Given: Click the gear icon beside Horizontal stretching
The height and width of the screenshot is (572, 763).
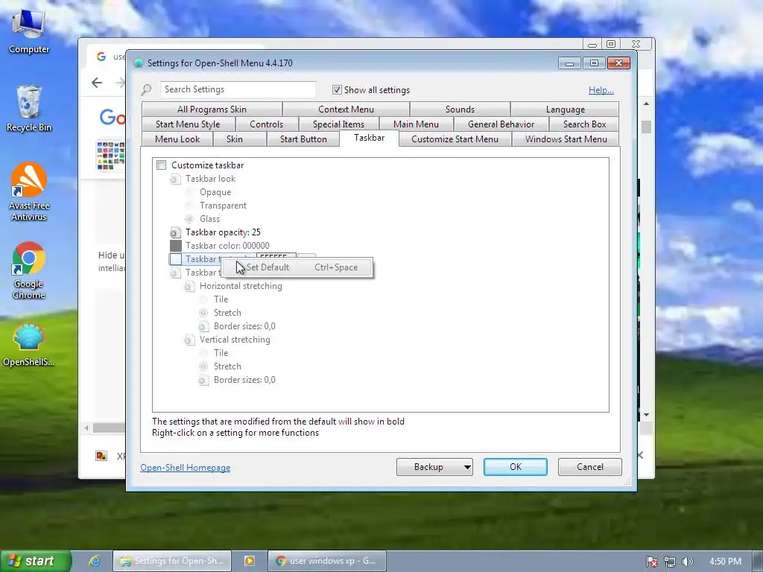Looking at the screenshot, I should click(x=189, y=286).
